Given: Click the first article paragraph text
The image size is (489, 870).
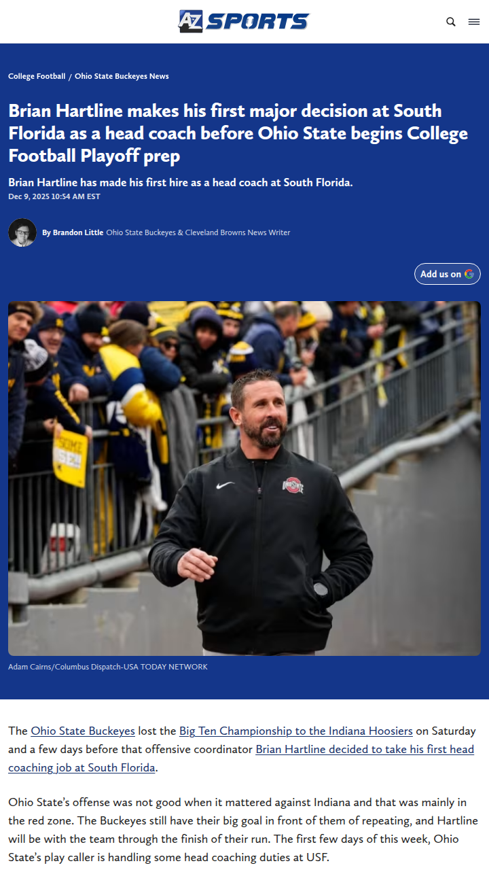Looking at the screenshot, I should pos(242,749).
